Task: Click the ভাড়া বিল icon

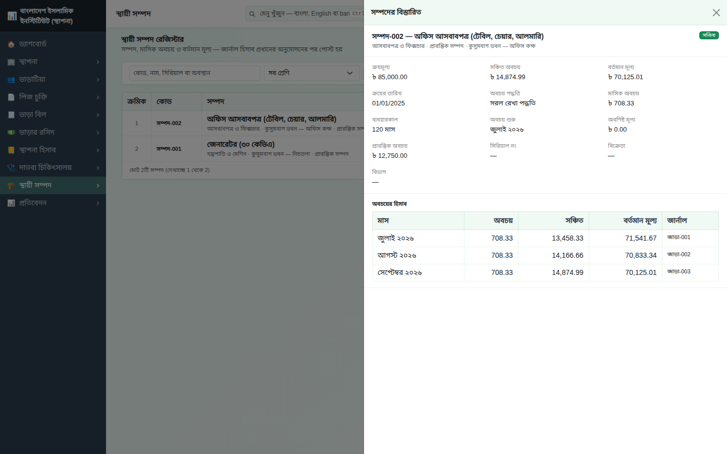Action: 11,115
